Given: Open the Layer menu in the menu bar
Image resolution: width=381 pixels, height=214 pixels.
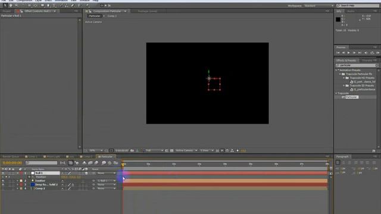Looking at the screenshot, I should click(x=38, y=1).
